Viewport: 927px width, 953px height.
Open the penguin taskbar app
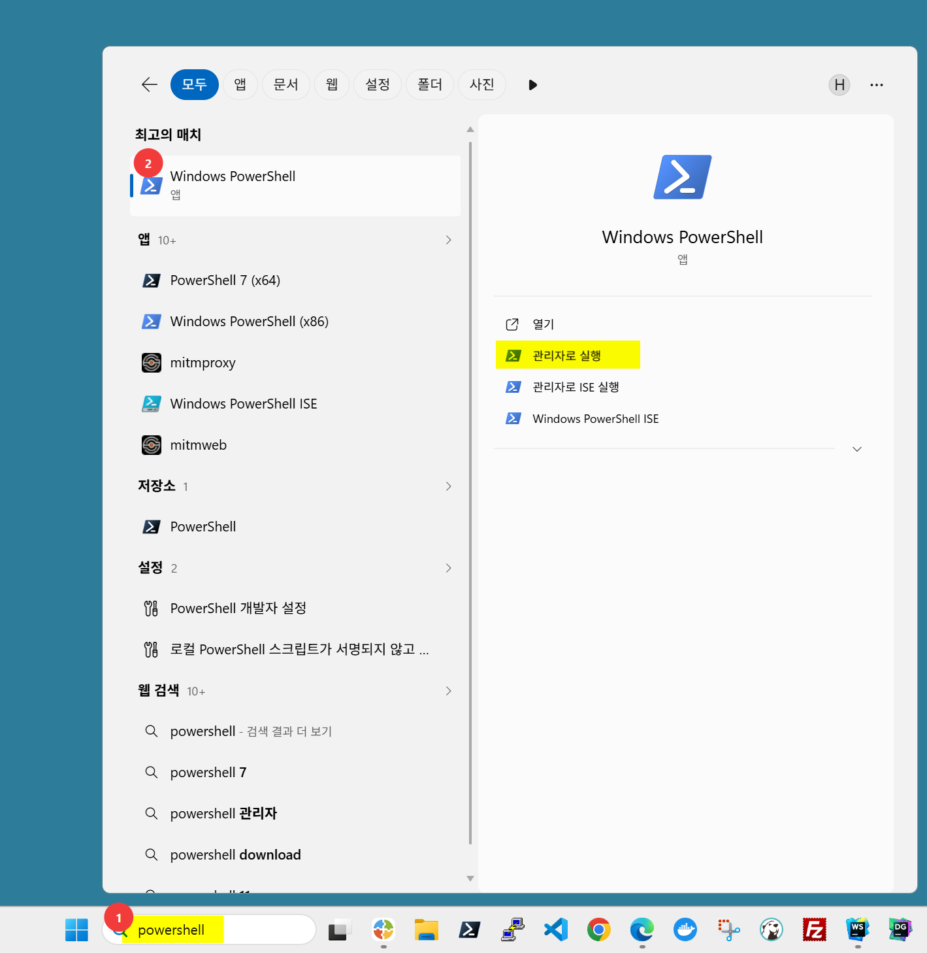(x=772, y=929)
